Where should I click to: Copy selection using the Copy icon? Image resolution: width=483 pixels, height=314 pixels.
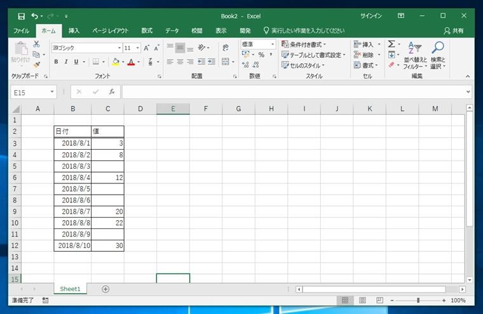point(36,55)
